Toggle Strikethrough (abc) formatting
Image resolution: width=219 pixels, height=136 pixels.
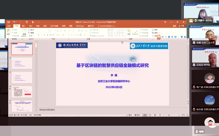50,35
